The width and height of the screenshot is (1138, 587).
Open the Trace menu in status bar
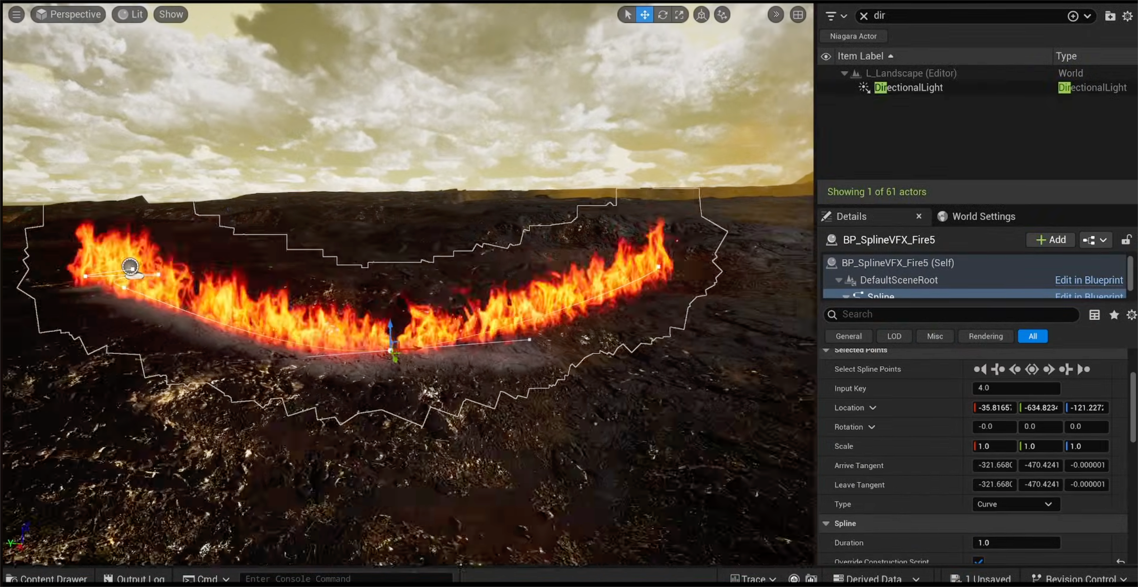pyautogui.click(x=753, y=579)
